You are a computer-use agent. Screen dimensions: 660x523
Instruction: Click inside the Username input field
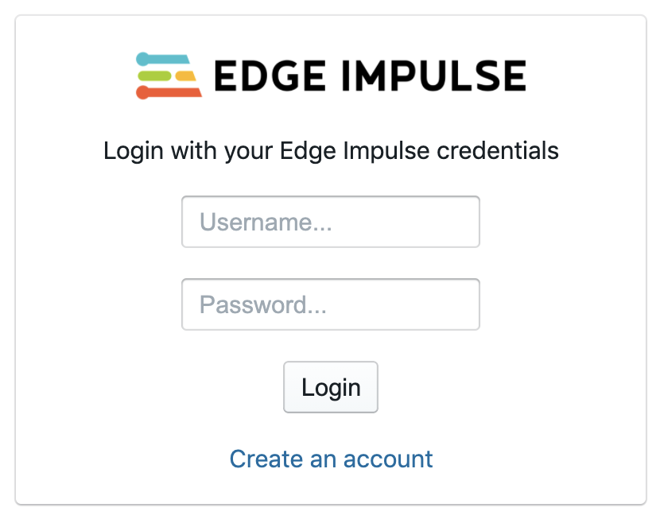coord(331,222)
